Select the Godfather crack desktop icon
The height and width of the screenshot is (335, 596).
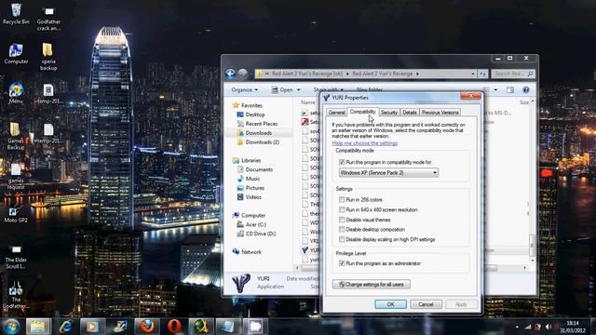[x=48, y=19]
